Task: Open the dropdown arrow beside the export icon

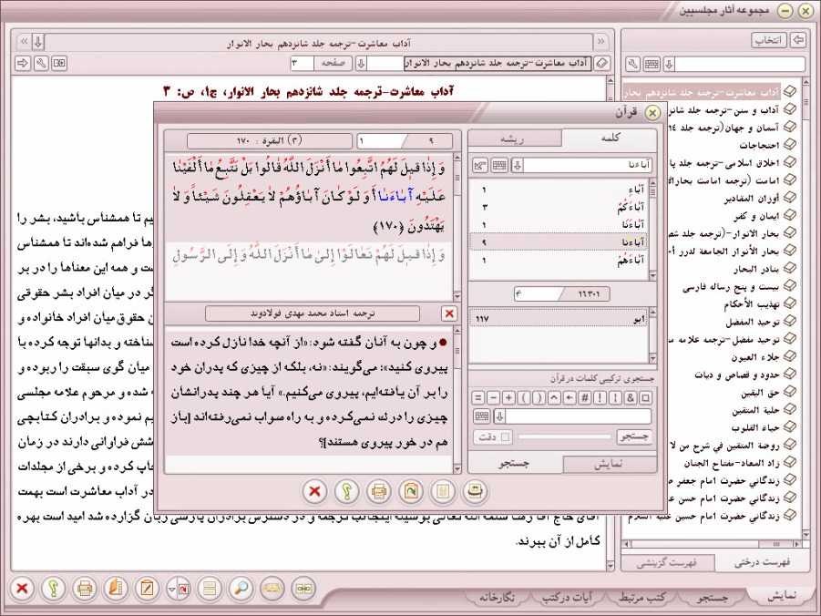Action: 171,589
